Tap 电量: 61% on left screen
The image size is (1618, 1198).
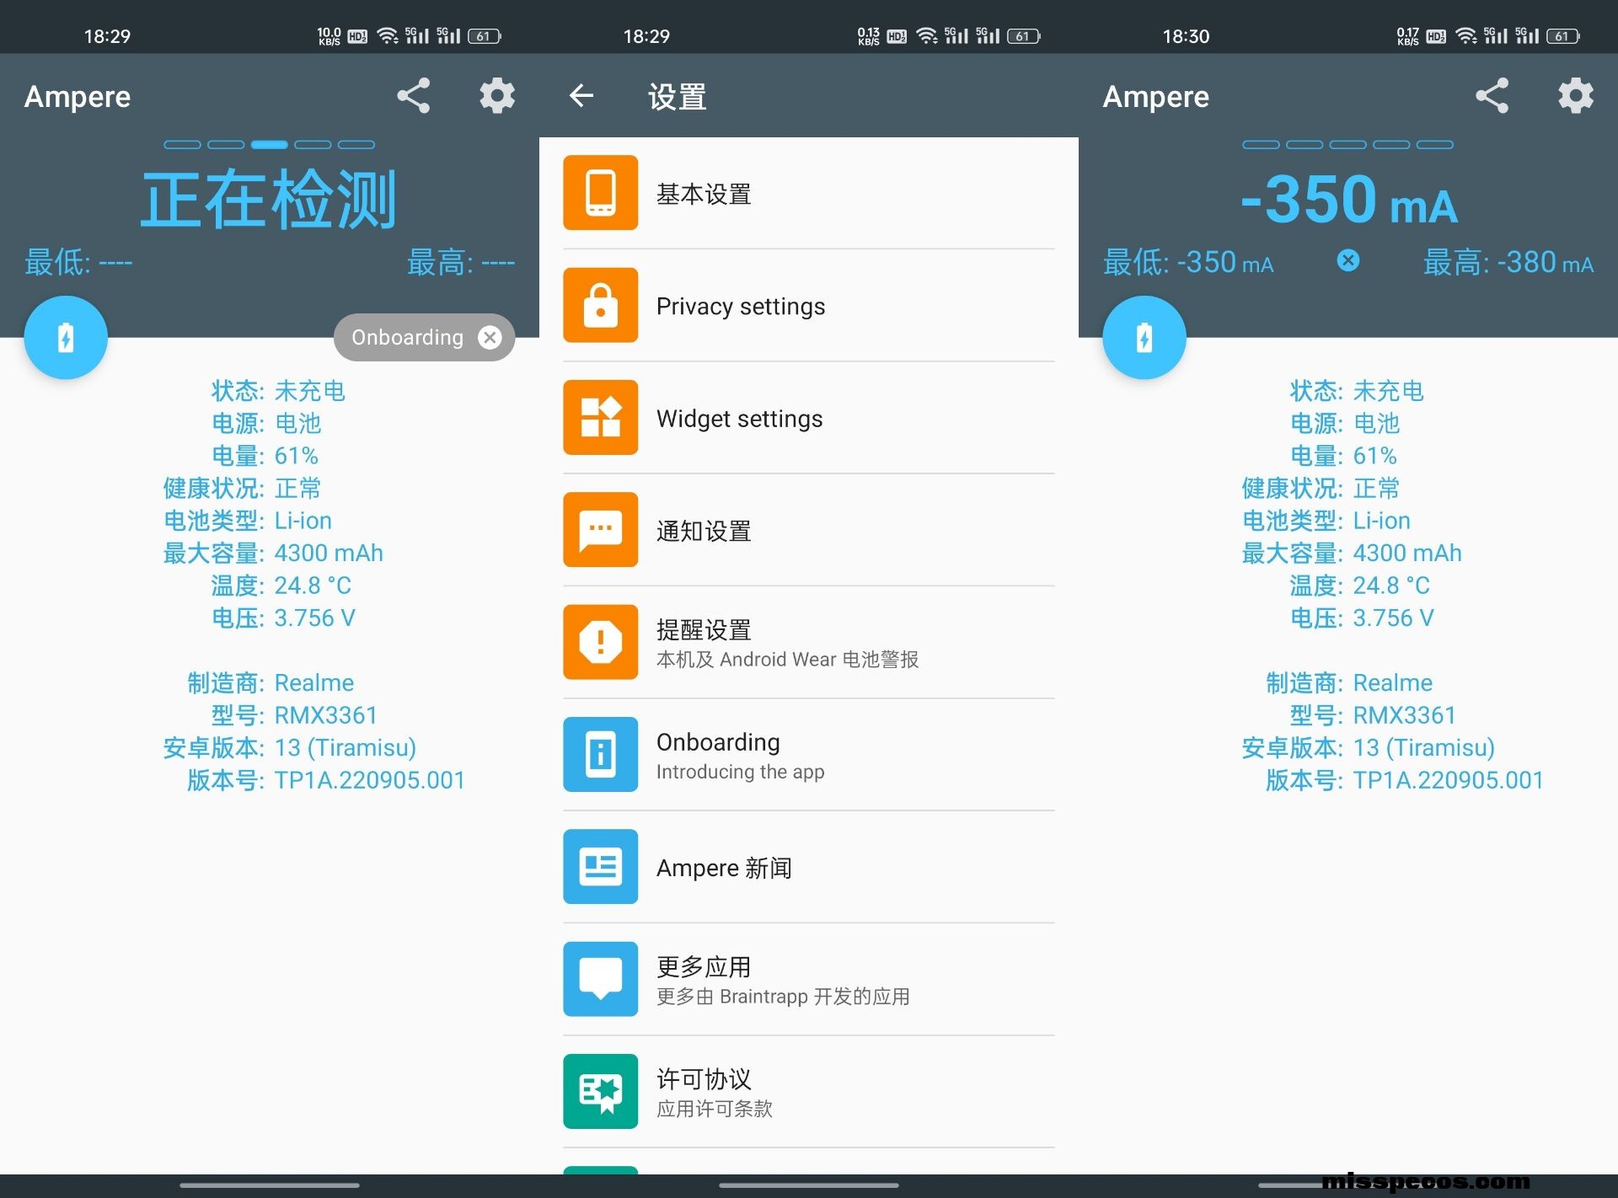click(x=265, y=456)
